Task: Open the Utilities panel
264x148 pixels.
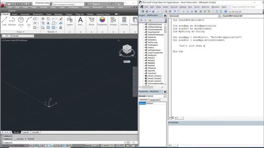Action: click(x=124, y=21)
